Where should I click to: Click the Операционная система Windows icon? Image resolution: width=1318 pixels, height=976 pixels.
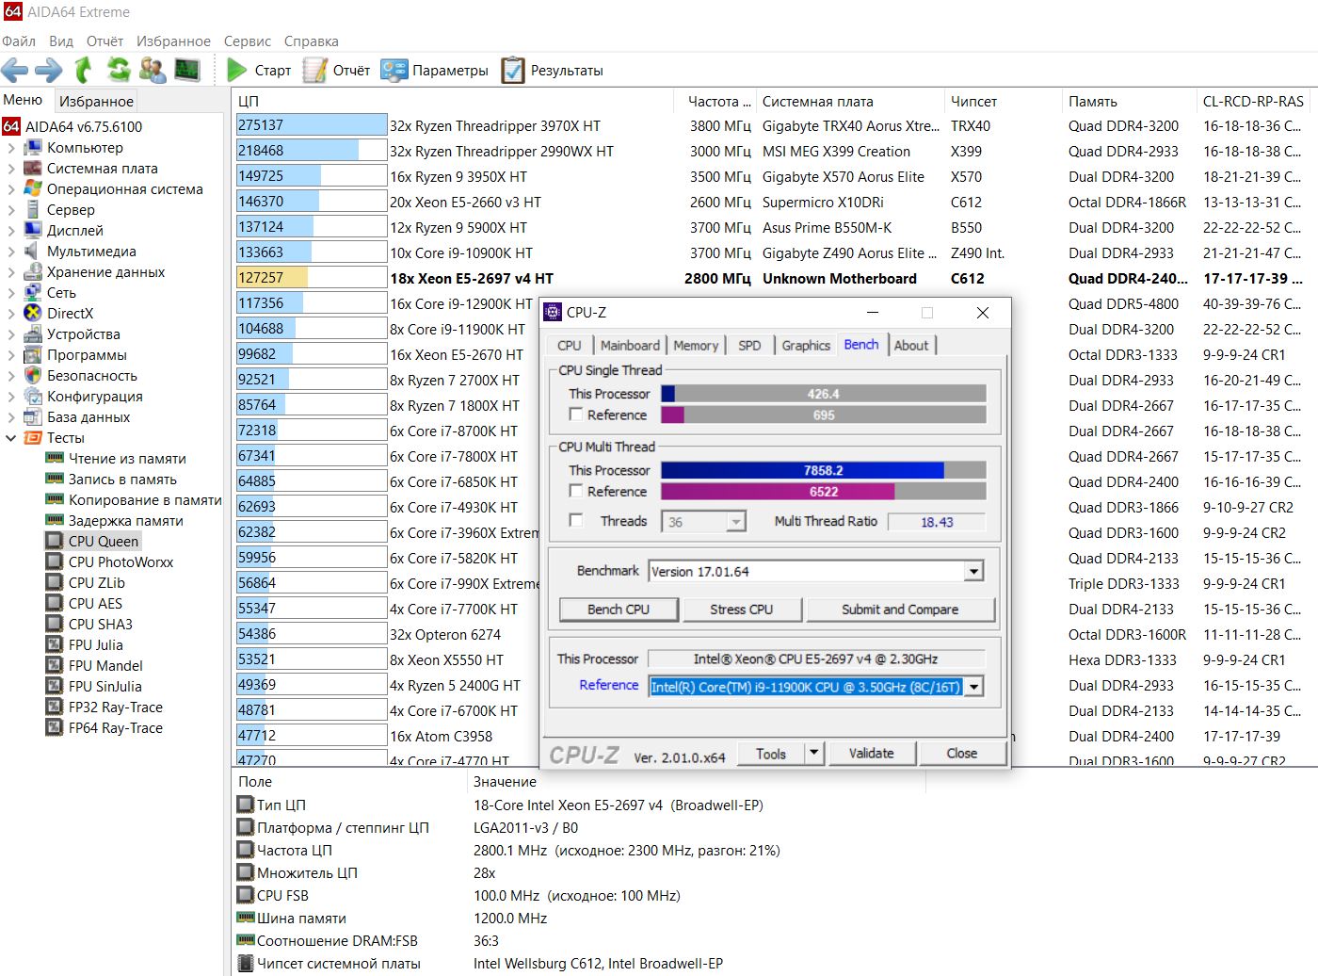(x=33, y=188)
